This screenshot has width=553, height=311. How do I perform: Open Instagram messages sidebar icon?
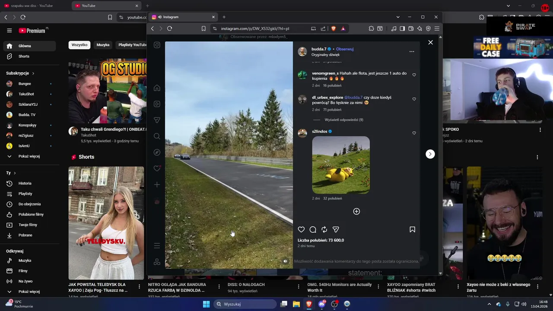coord(157,120)
